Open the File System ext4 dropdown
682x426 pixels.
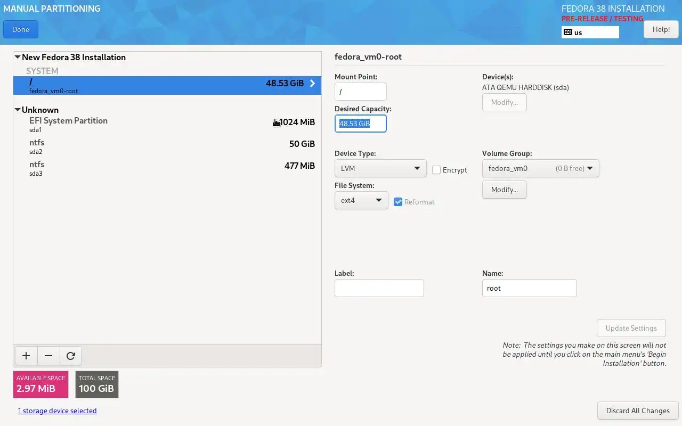361,200
